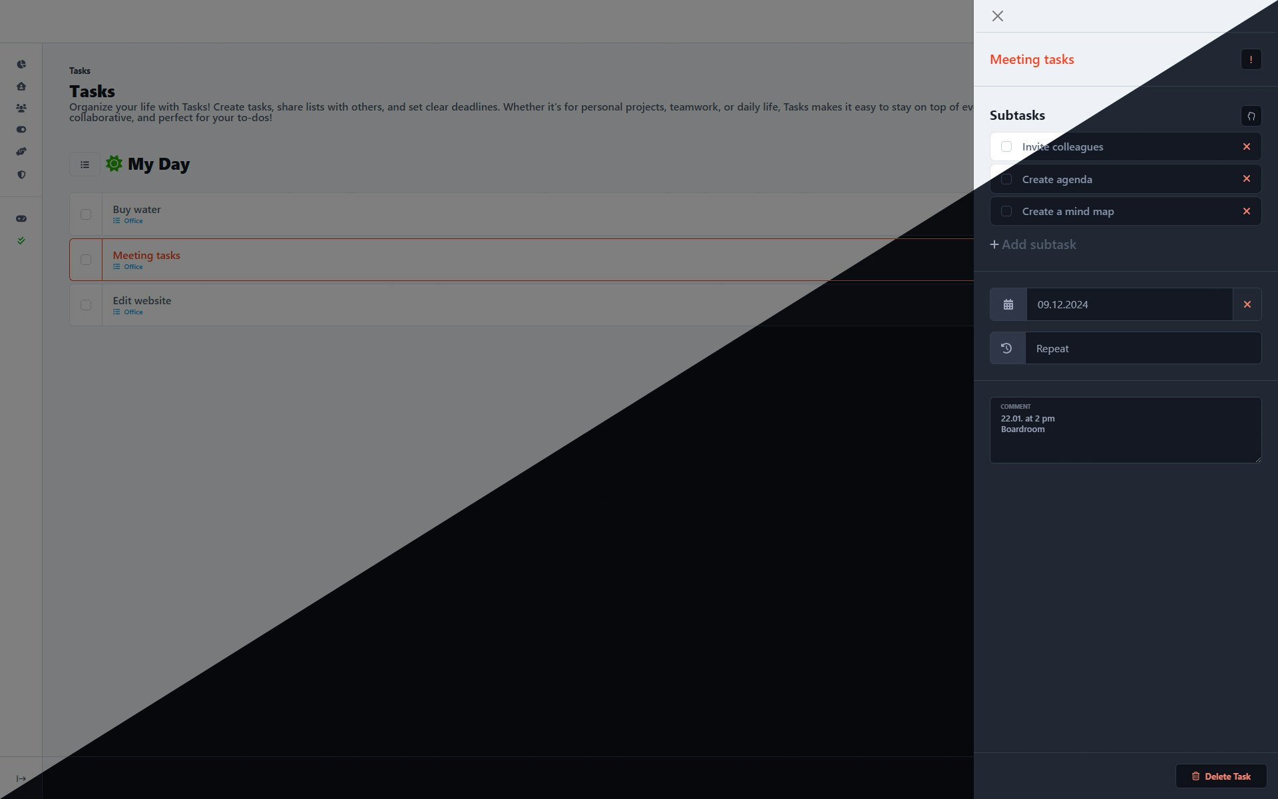Click the calendar icon beside the due date
This screenshot has width=1278, height=799.
point(1007,304)
